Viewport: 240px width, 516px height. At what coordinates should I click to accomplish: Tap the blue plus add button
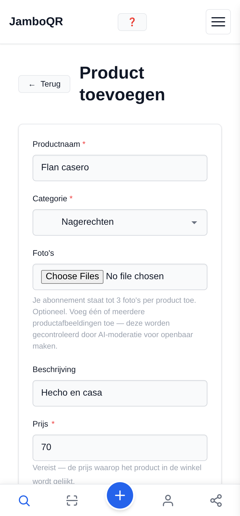120,495
